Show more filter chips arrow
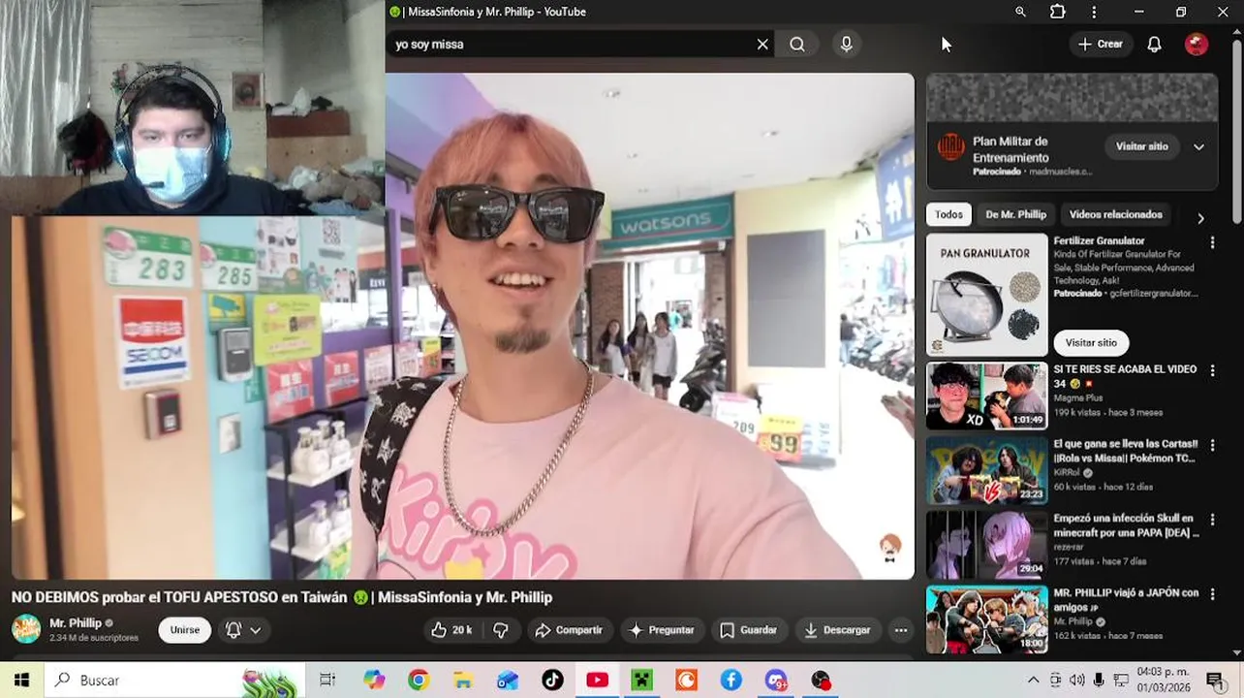Image resolution: width=1244 pixels, height=698 pixels. pos(1200,217)
